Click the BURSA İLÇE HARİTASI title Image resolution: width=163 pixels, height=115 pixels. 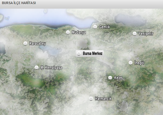coord(19,3)
